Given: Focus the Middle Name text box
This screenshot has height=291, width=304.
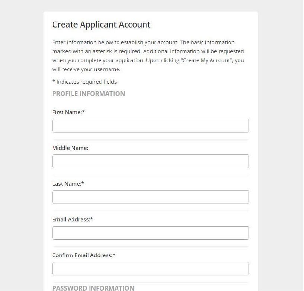Looking at the screenshot, I should (151, 161).
